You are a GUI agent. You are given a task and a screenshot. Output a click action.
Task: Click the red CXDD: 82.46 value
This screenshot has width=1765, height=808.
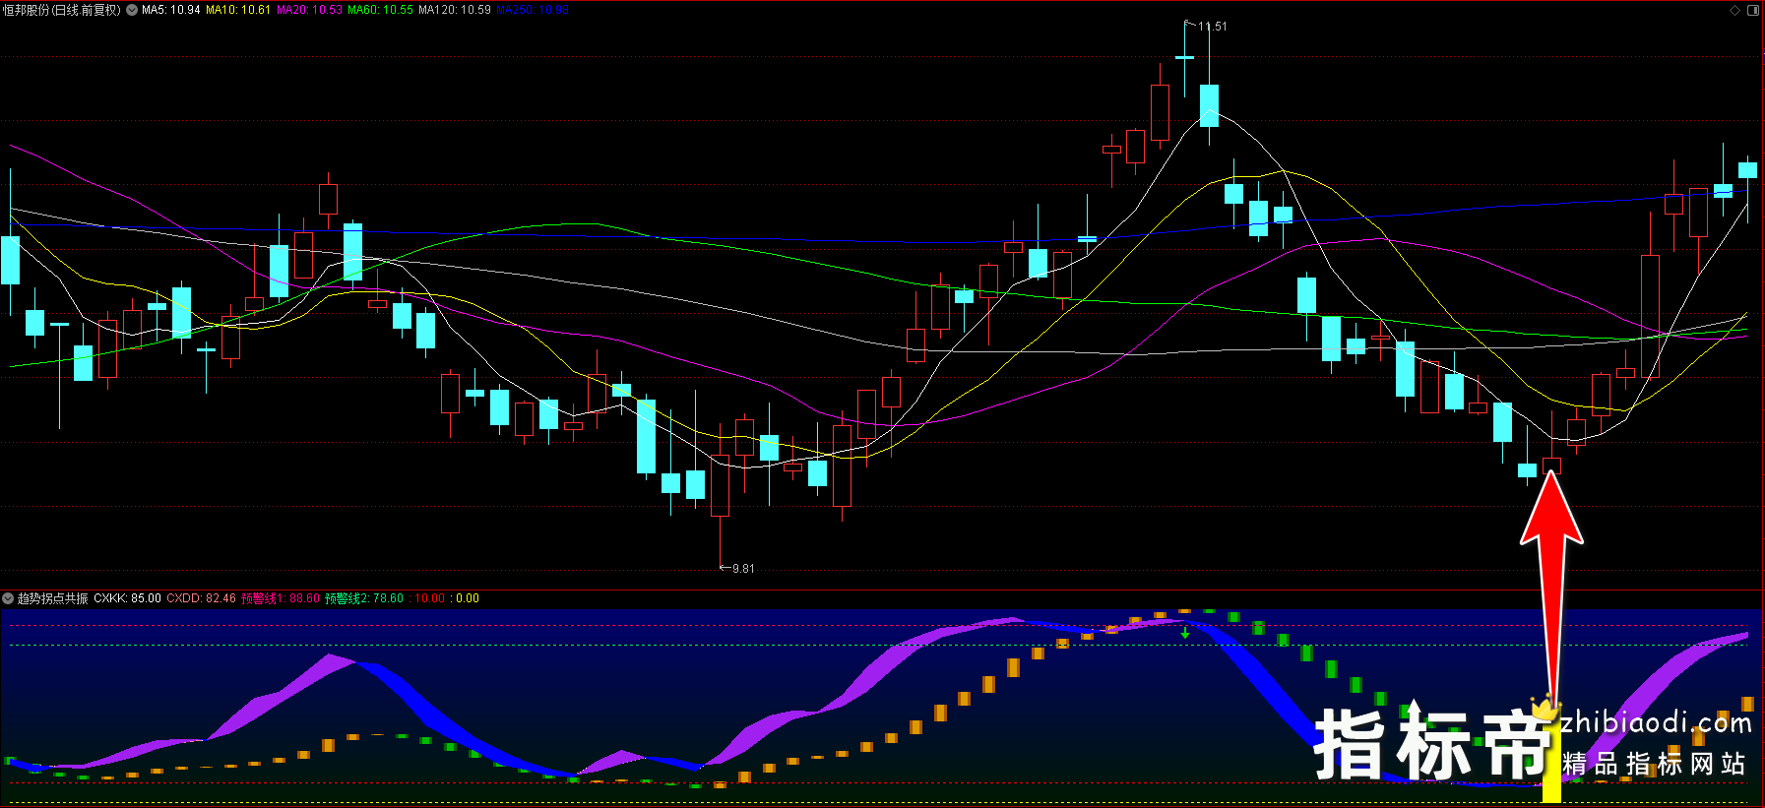(201, 598)
